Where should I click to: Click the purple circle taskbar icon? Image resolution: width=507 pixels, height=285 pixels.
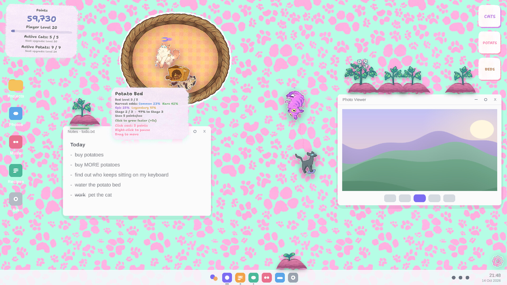pyautogui.click(x=227, y=278)
